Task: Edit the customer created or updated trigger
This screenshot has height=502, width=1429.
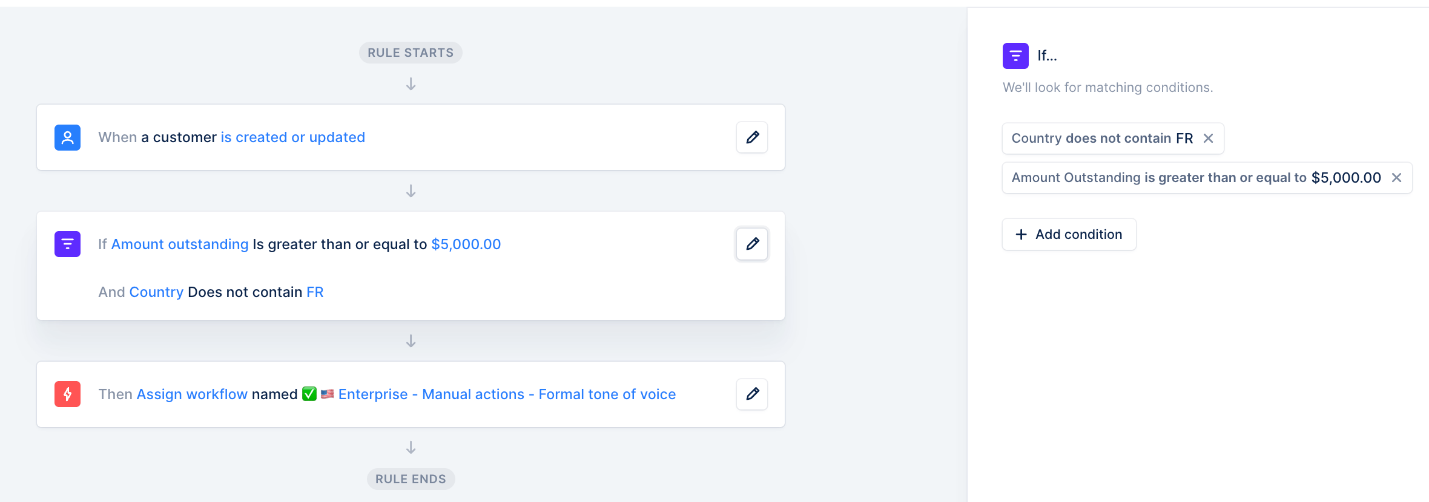Action: pos(752,137)
